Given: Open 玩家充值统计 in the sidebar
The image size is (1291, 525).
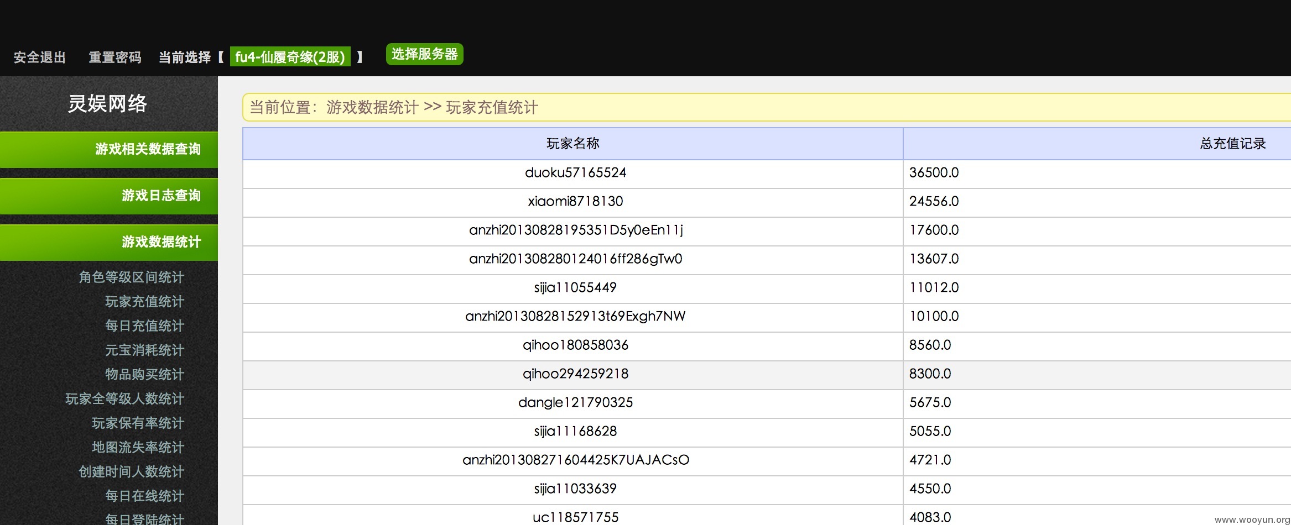Looking at the screenshot, I should pos(144,301).
